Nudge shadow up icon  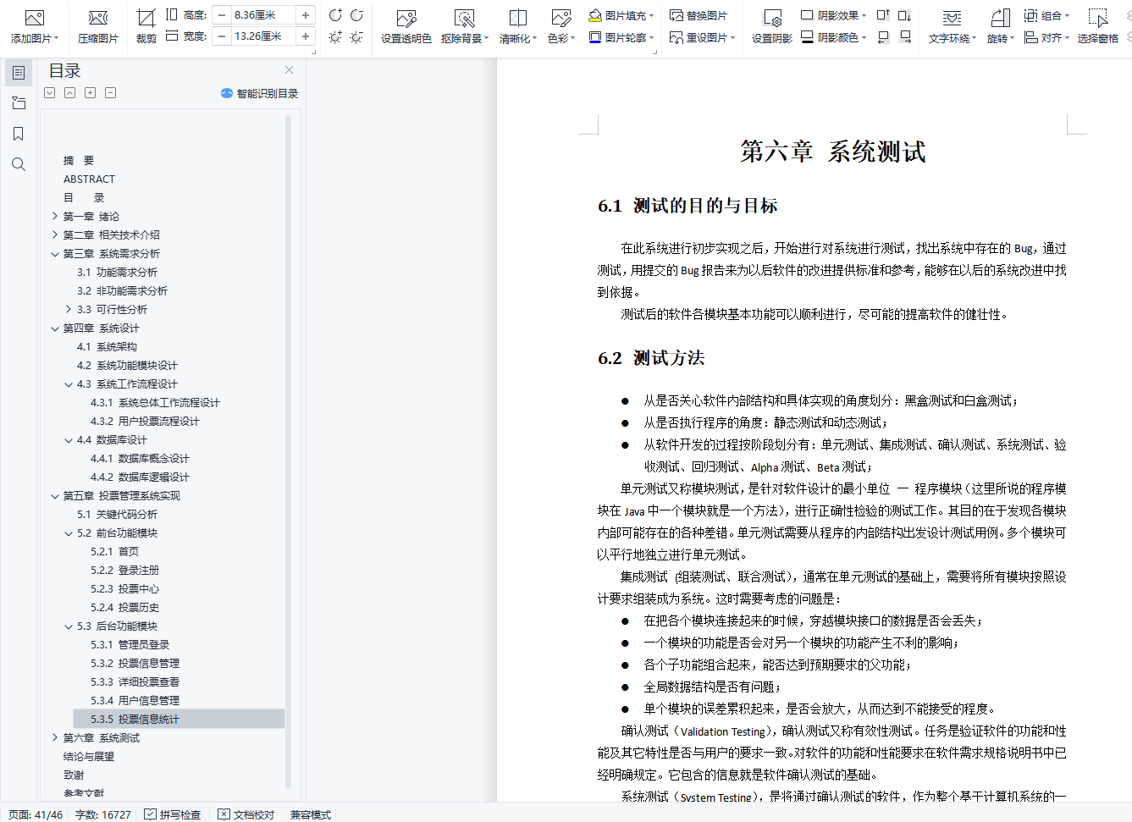pos(883,15)
